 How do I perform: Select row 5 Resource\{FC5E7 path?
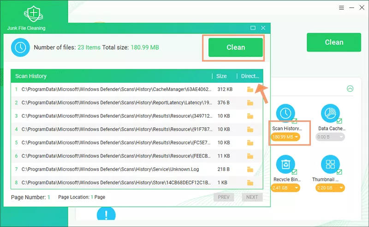[116, 142]
